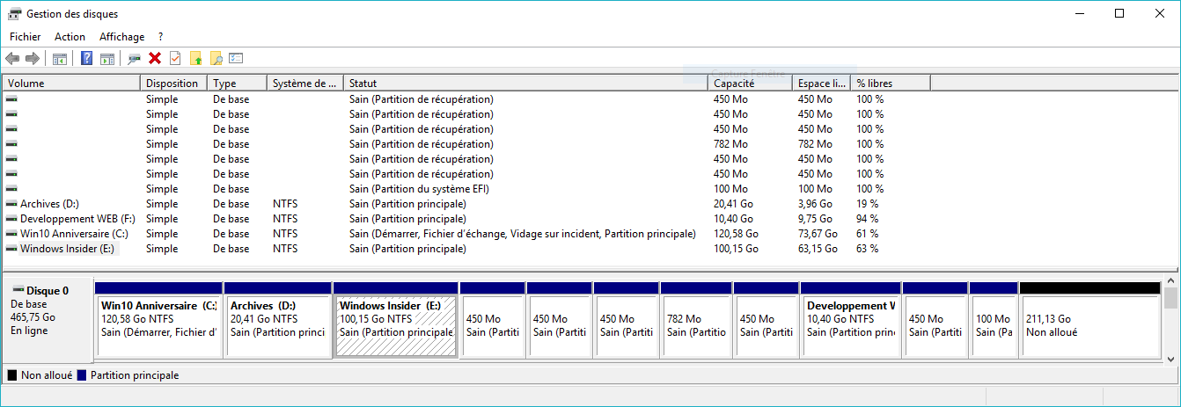Sort by the Type column header
Image resolution: width=1181 pixels, height=407 pixels.
click(x=237, y=84)
